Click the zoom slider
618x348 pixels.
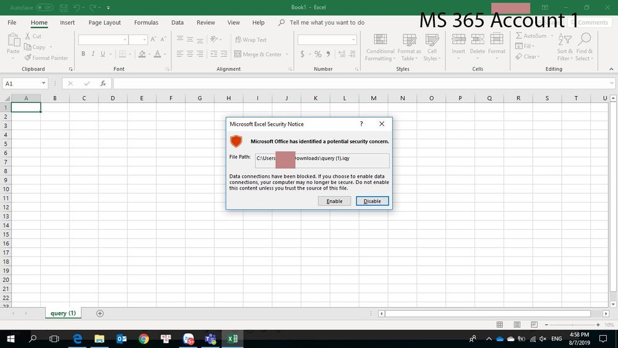(x=572, y=324)
